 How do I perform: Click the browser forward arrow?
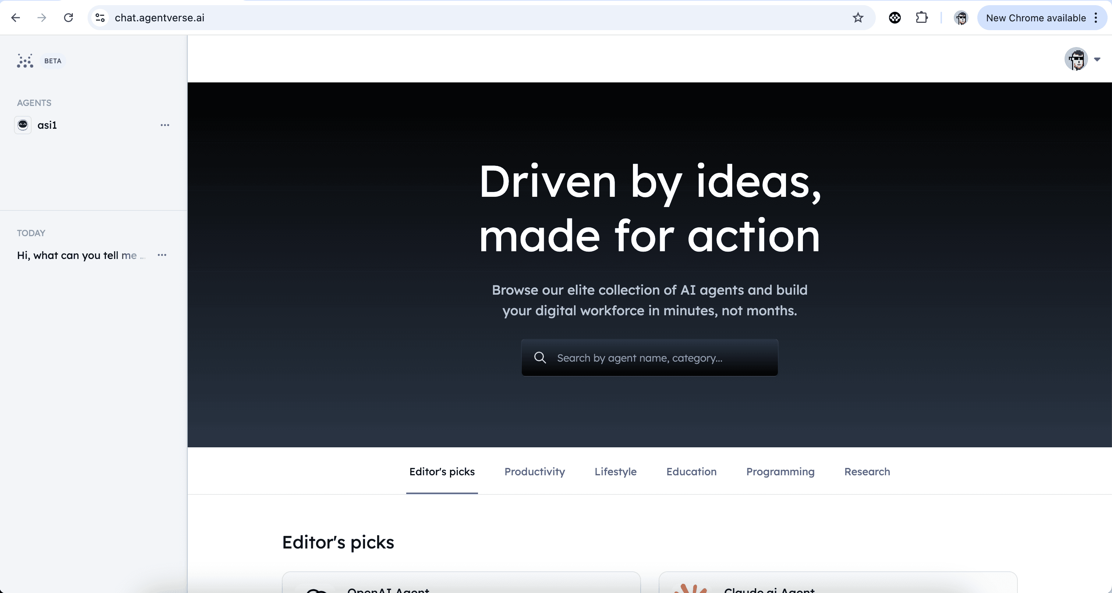[x=42, y=18]
